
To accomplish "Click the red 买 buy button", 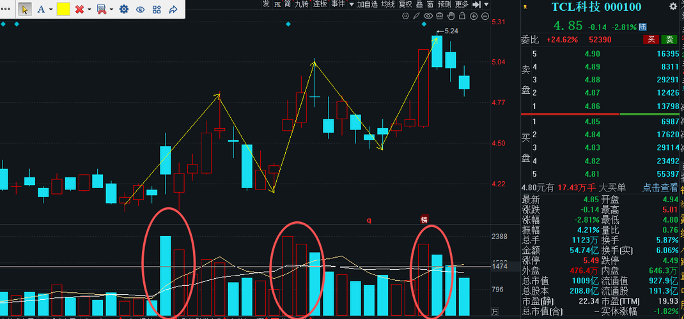I will (651, 40).
